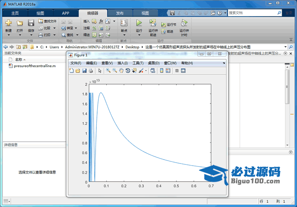Click Run Section (运行节) button
The height and width of the screenshot is (207, 297).
coord(169,24)
